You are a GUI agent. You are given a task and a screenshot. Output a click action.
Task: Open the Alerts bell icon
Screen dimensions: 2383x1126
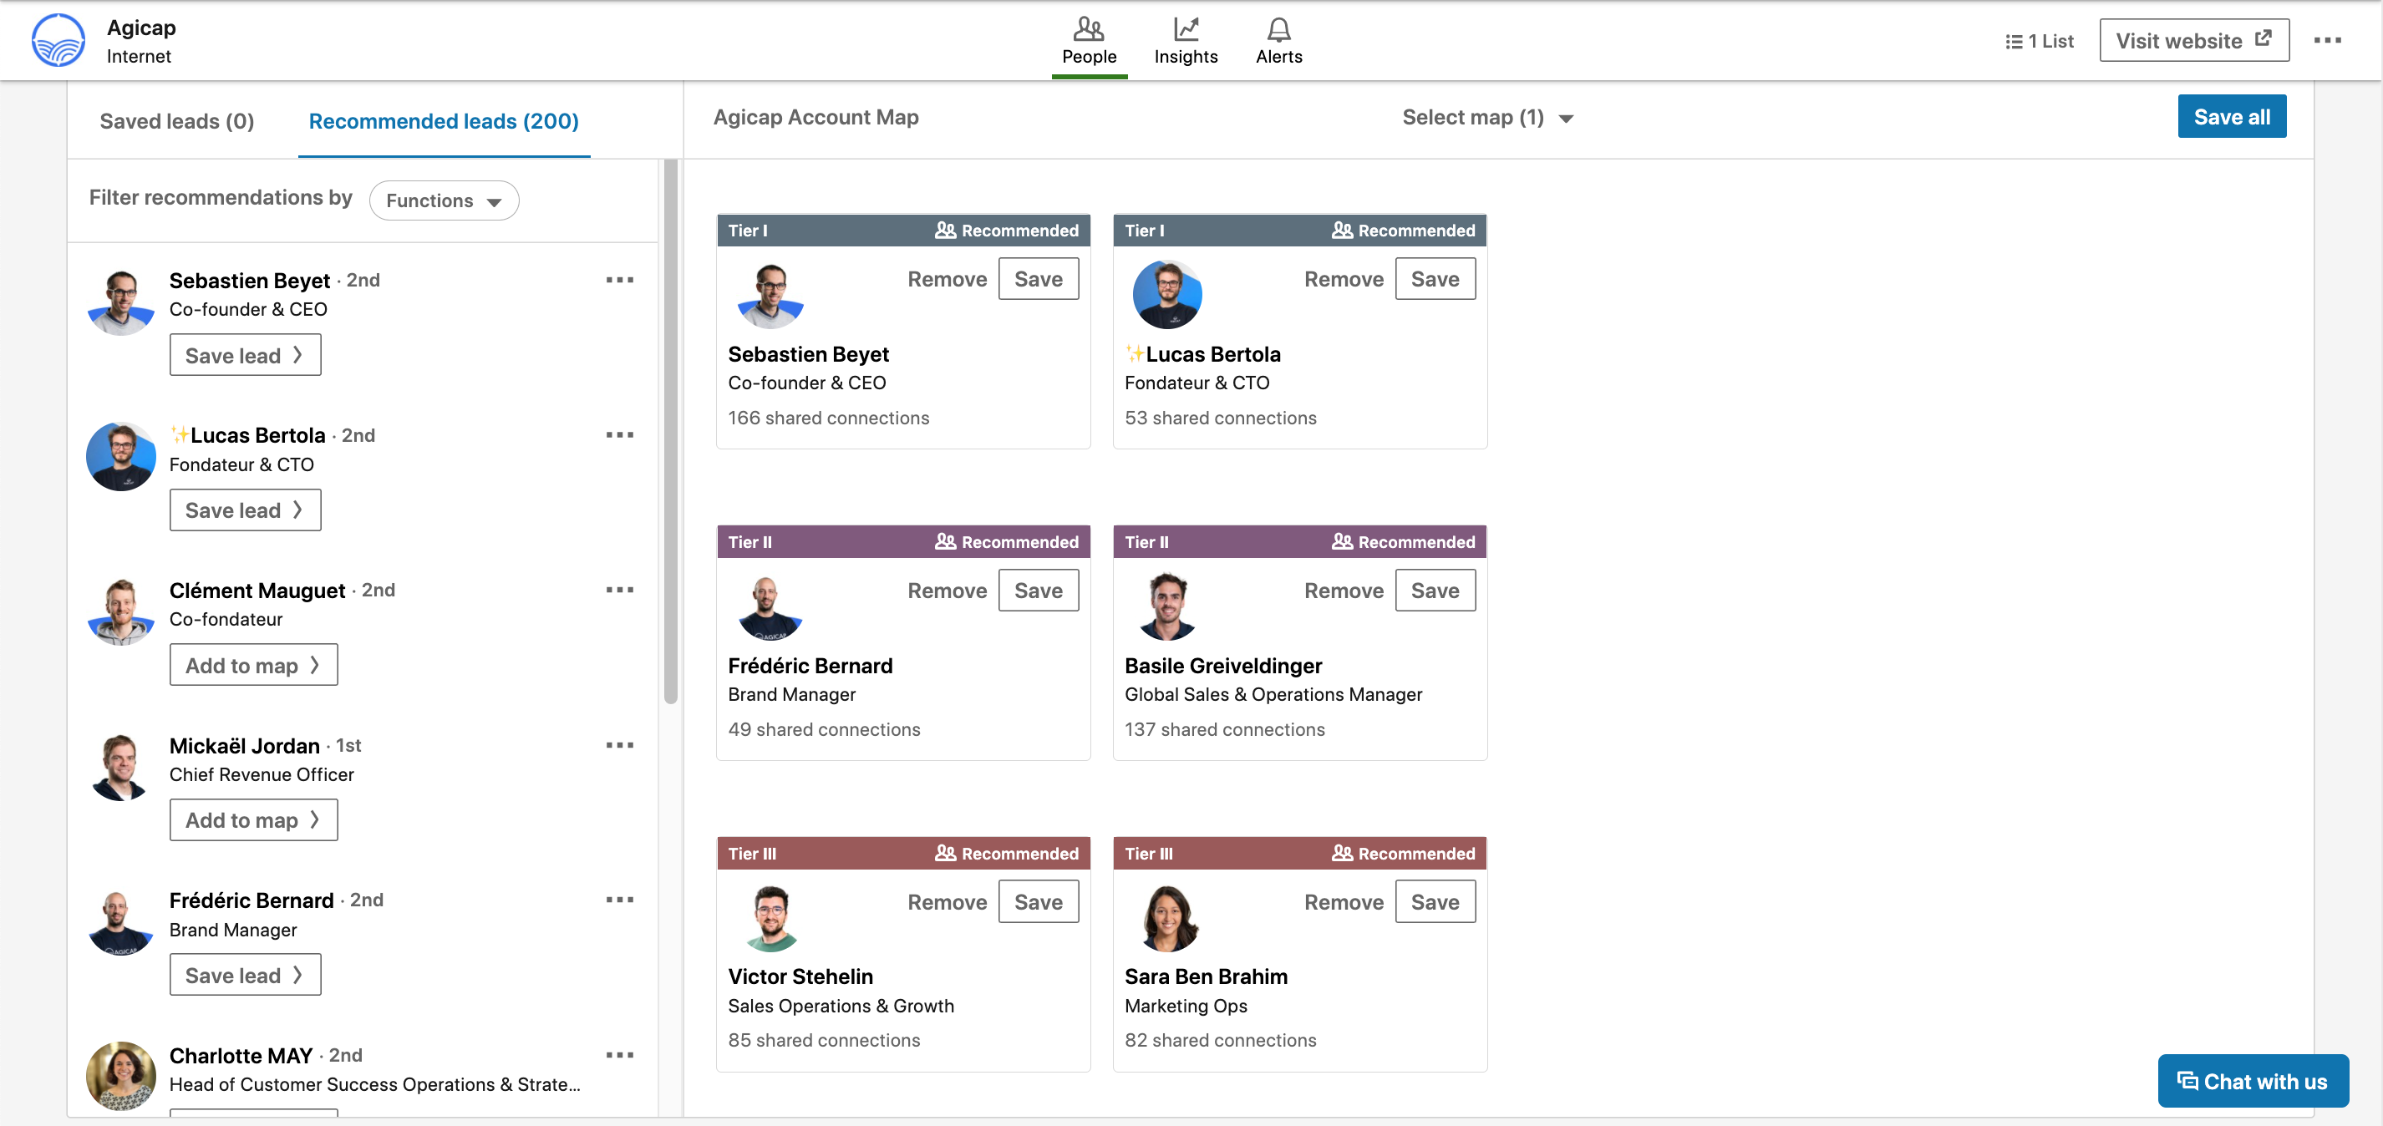1278,29
